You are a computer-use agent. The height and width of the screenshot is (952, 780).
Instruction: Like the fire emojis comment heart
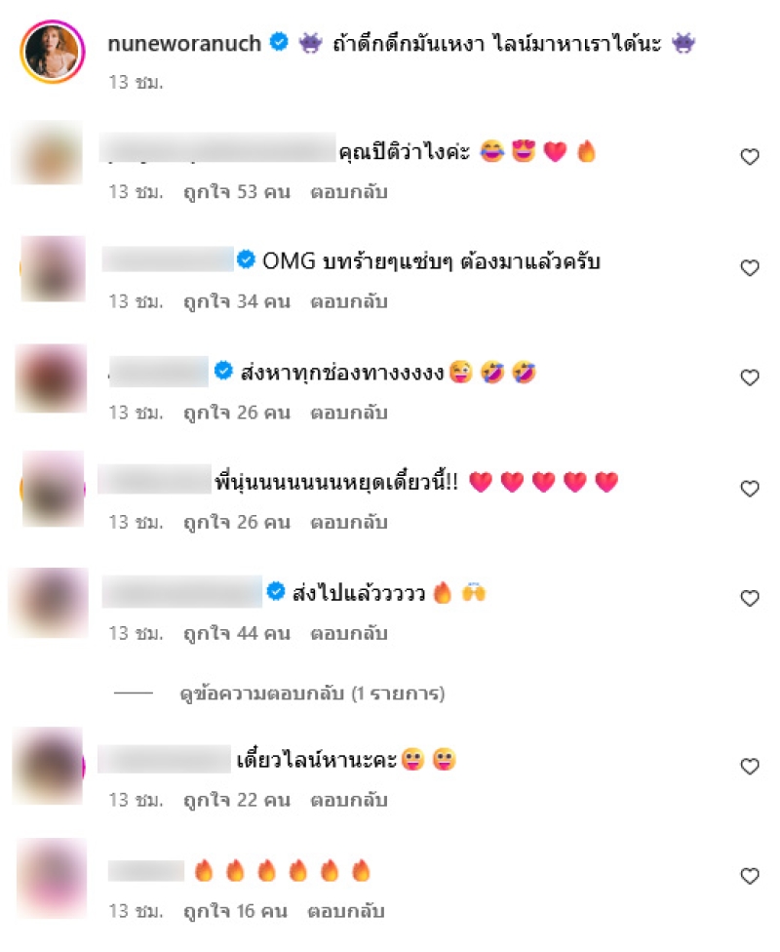coord(750,876)
